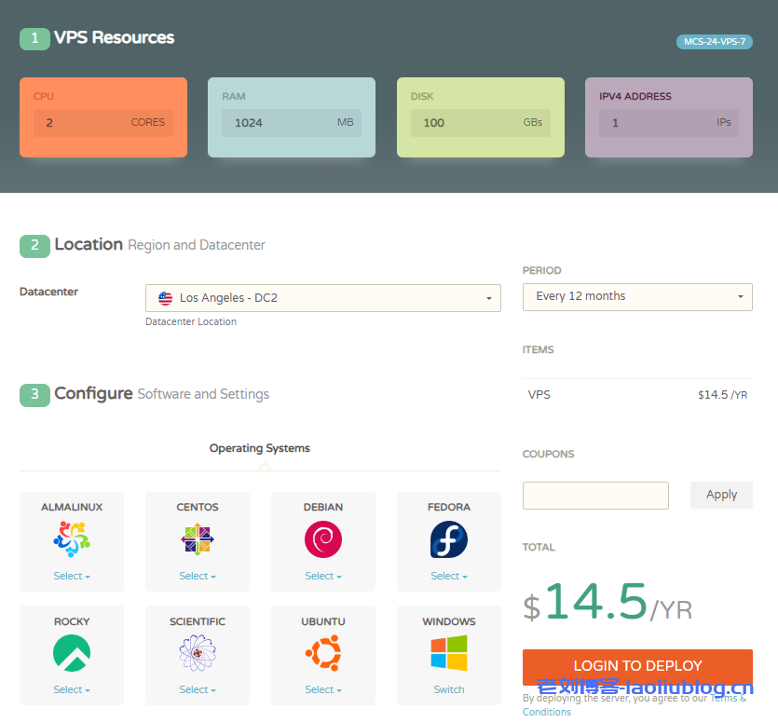Image resolution: width=778 pixels, height=722 pixels.
Task: Select the Ubuntu logo icon
Action: click(322, 654)
